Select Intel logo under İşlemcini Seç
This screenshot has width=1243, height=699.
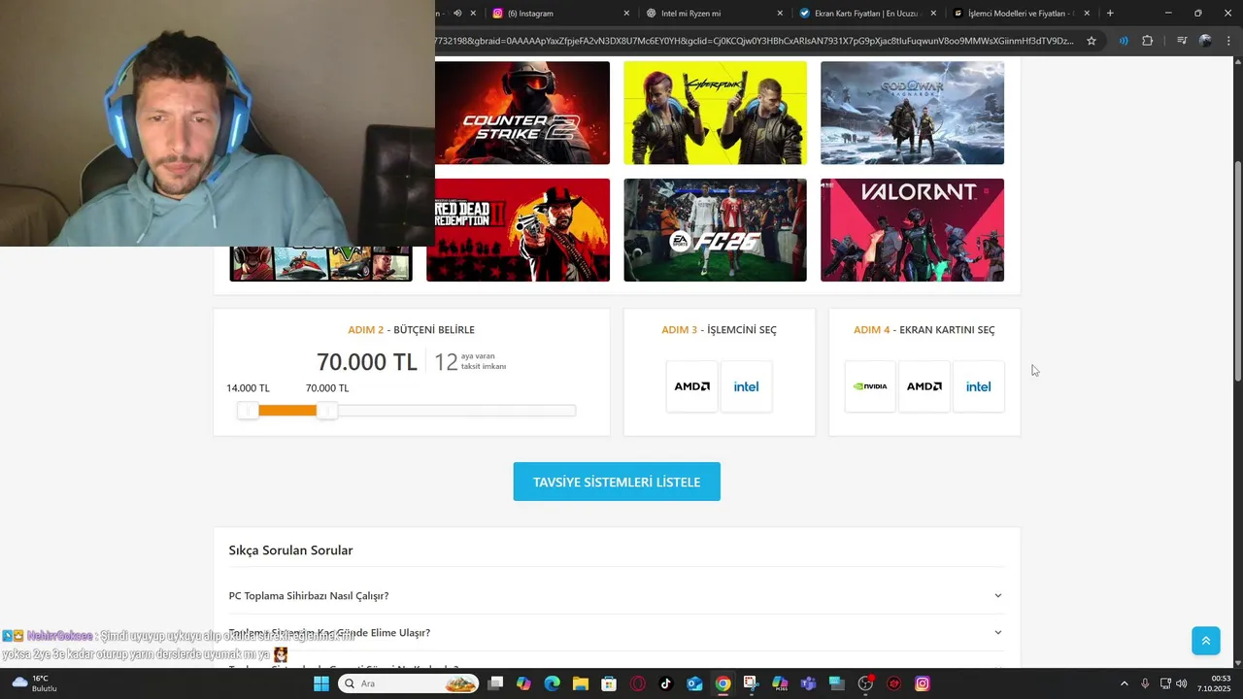click(x=746, y=386)
